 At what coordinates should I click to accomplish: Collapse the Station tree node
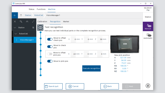coord(15,28)
